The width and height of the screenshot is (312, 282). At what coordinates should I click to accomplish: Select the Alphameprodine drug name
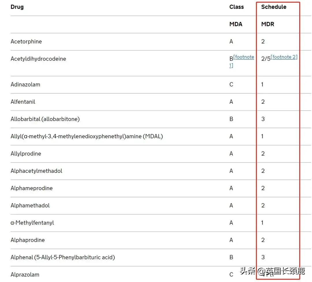pyautogui.click(x=32, y=188)
